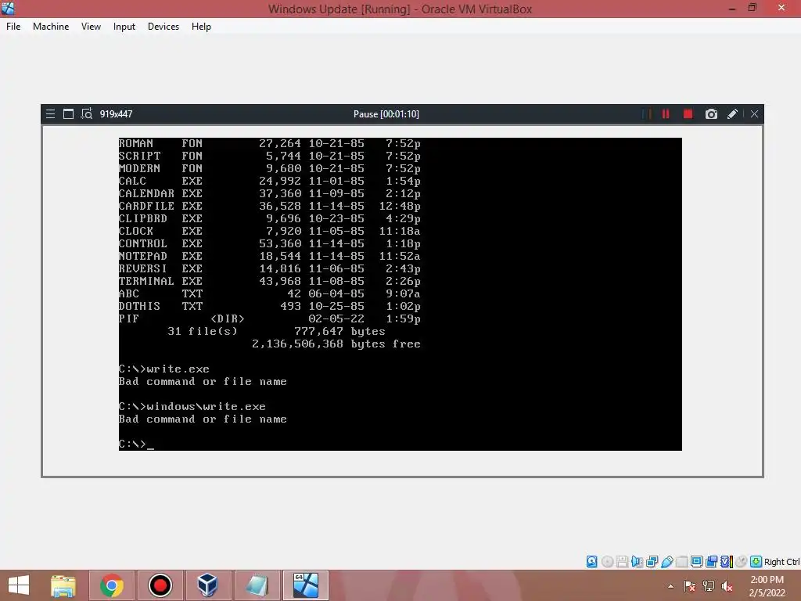
Task: Open the View menu
Action: pyautogui.click(x=91, y=27)
